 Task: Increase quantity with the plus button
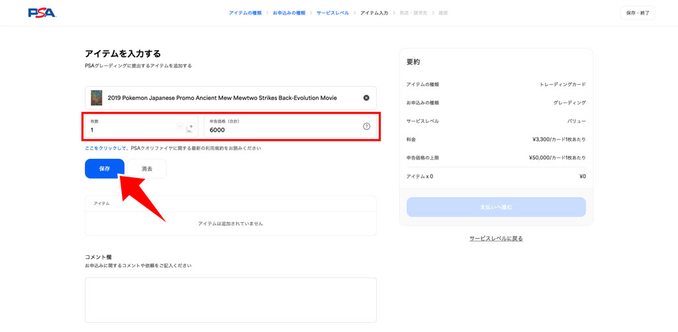[x=191, y=126]
